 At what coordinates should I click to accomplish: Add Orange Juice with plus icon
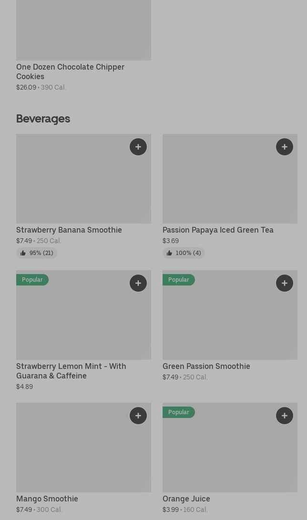point(285,416)
